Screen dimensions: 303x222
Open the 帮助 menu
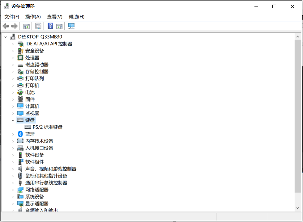[76, 17]
